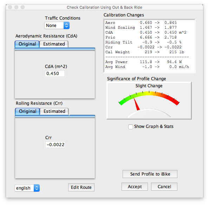
Task: Click the red needle on the significance gauge
Action: (x=137, y=104)
